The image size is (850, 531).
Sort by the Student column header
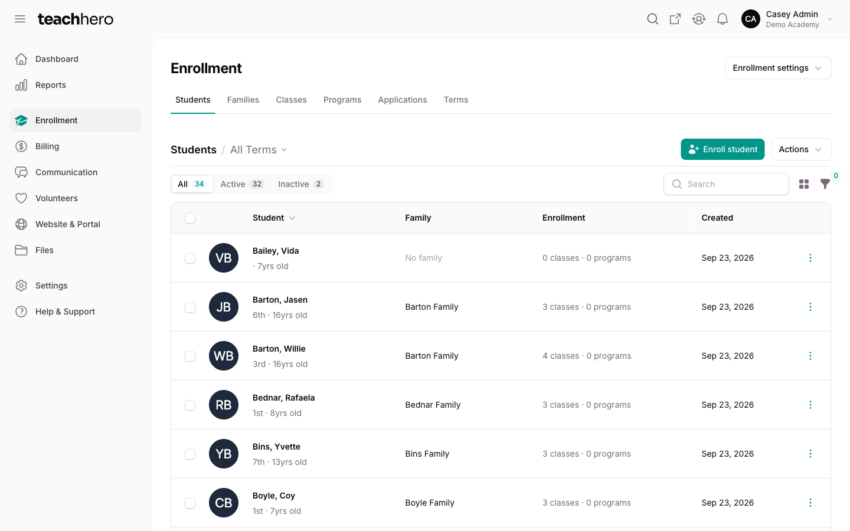274,218
